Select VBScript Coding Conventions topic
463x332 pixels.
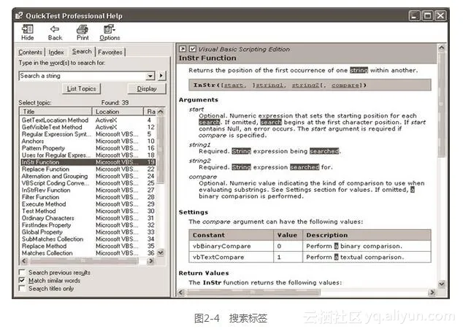tap(56, 183)
